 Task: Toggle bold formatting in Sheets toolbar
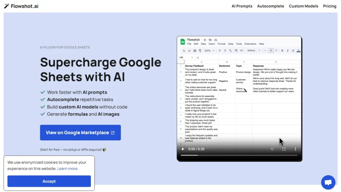coord(282,51)
